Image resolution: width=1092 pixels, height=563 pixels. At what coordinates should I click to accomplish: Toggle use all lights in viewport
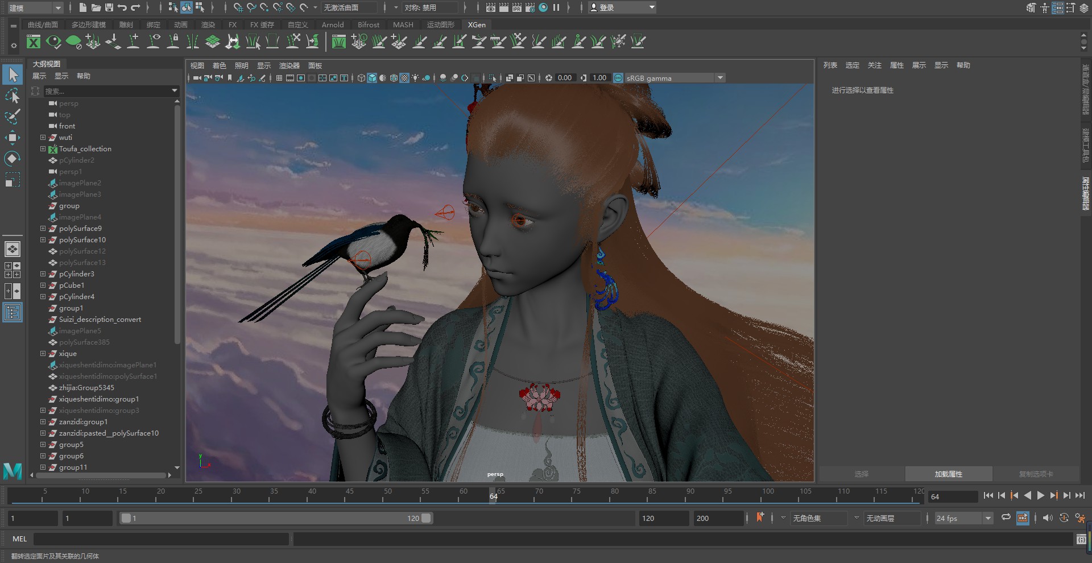click(415, 78)
